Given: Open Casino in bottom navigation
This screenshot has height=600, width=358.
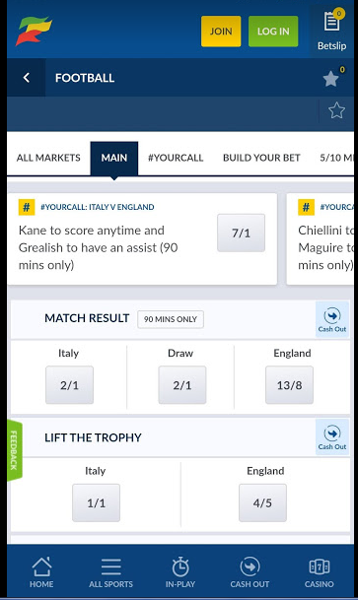Looking at the screenshot, I should coord(319,572).
